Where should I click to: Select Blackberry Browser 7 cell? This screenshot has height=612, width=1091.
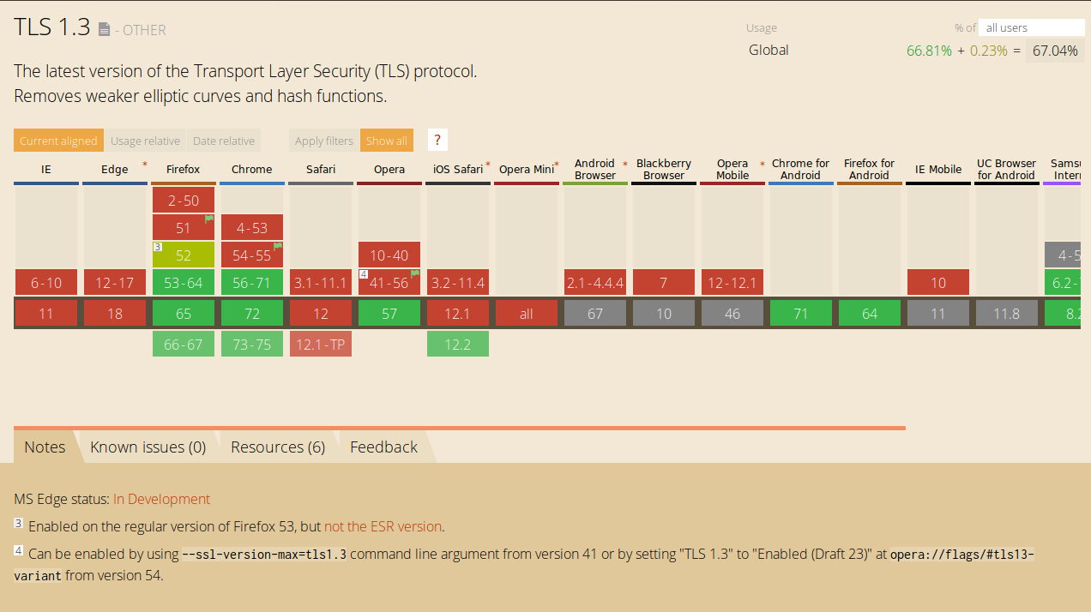tap(664, 282)
